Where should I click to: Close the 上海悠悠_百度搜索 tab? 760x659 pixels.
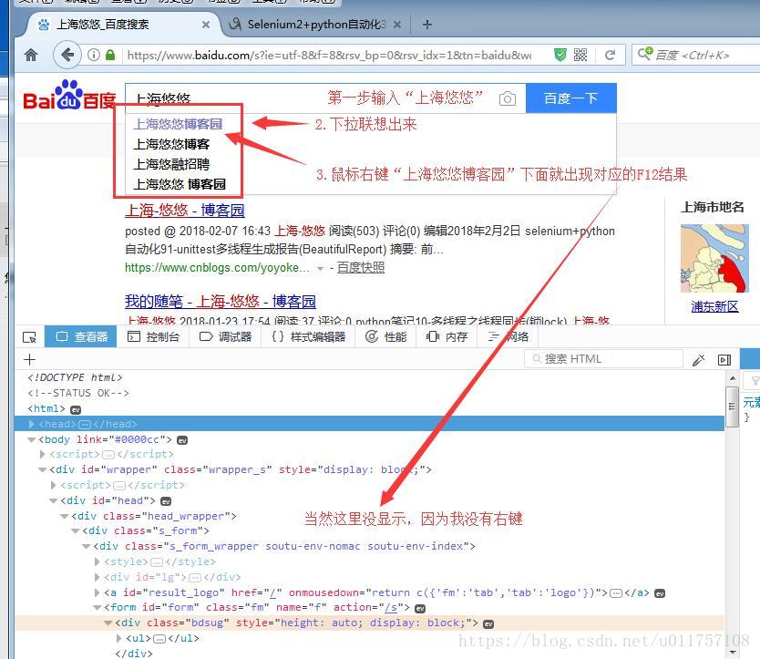click(x=206, y=25)
